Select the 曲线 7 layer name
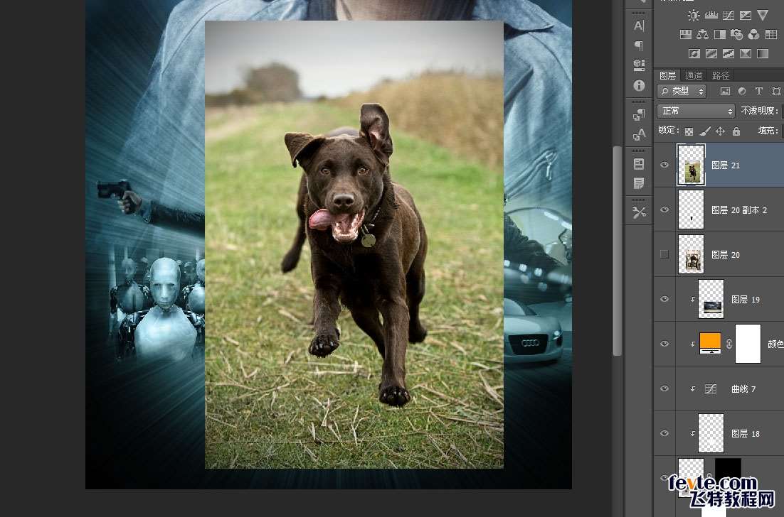This screenshot has width=784, height=517. point(743,388)
